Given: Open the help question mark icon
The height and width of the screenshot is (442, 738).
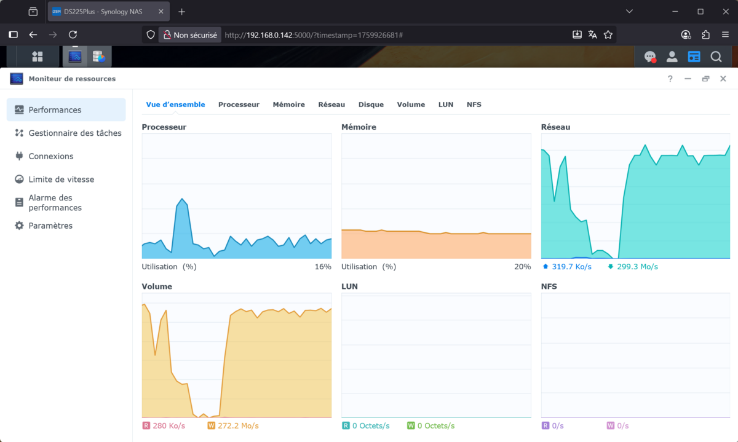Looking at the screenshot, I should 670,79.
